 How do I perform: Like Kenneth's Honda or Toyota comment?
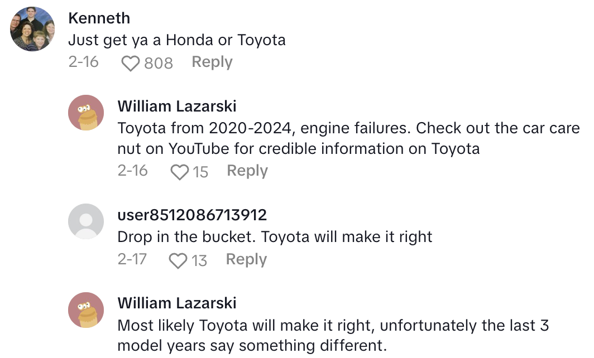click(130, 64)
